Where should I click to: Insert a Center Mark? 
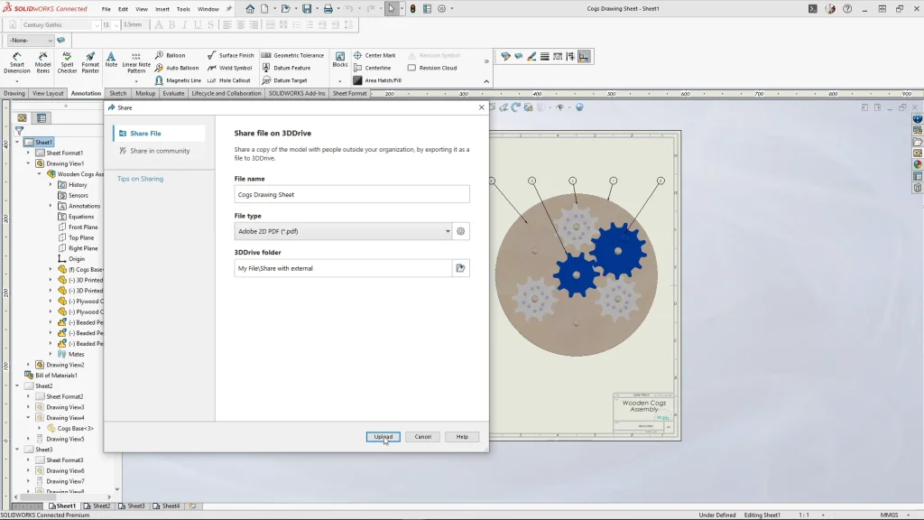tap(374, 55)
